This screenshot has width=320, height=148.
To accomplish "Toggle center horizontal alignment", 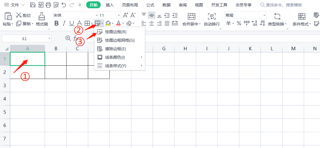I will tap(152, 23).
